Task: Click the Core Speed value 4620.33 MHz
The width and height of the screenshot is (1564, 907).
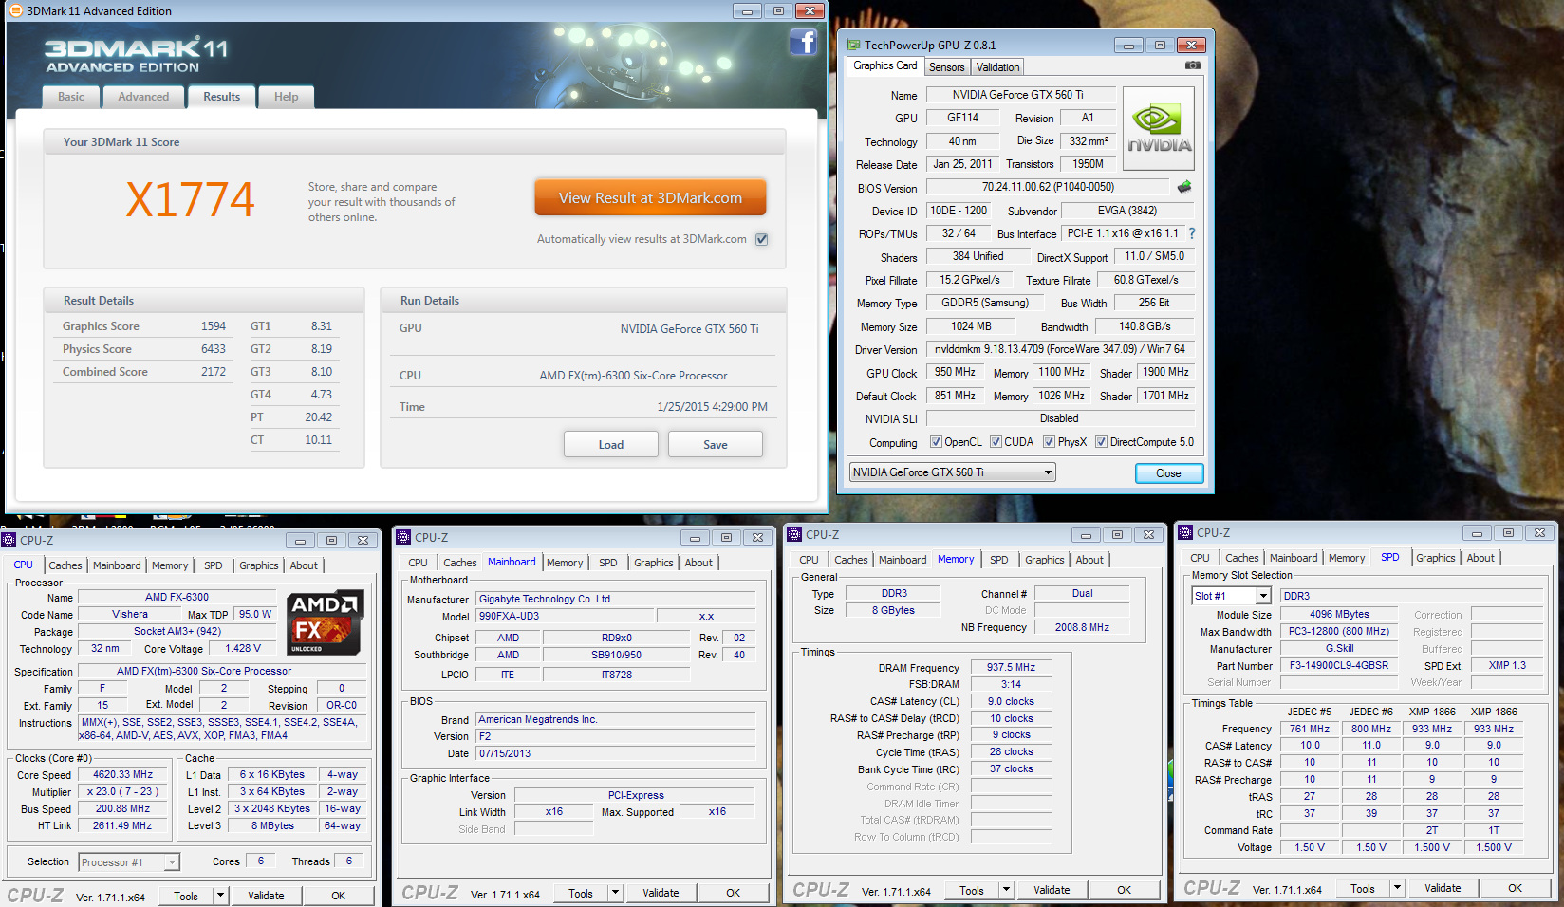Action: [x=123, y=774]
